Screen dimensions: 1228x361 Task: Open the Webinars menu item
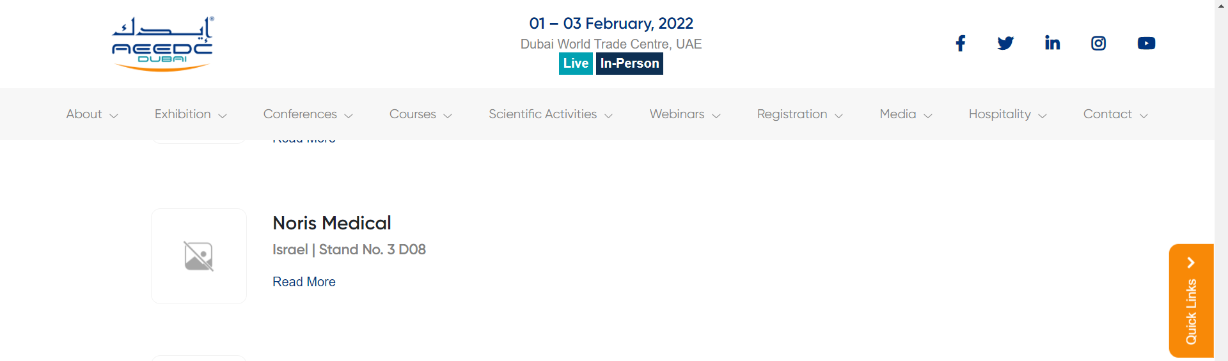[x=685, y=114]
